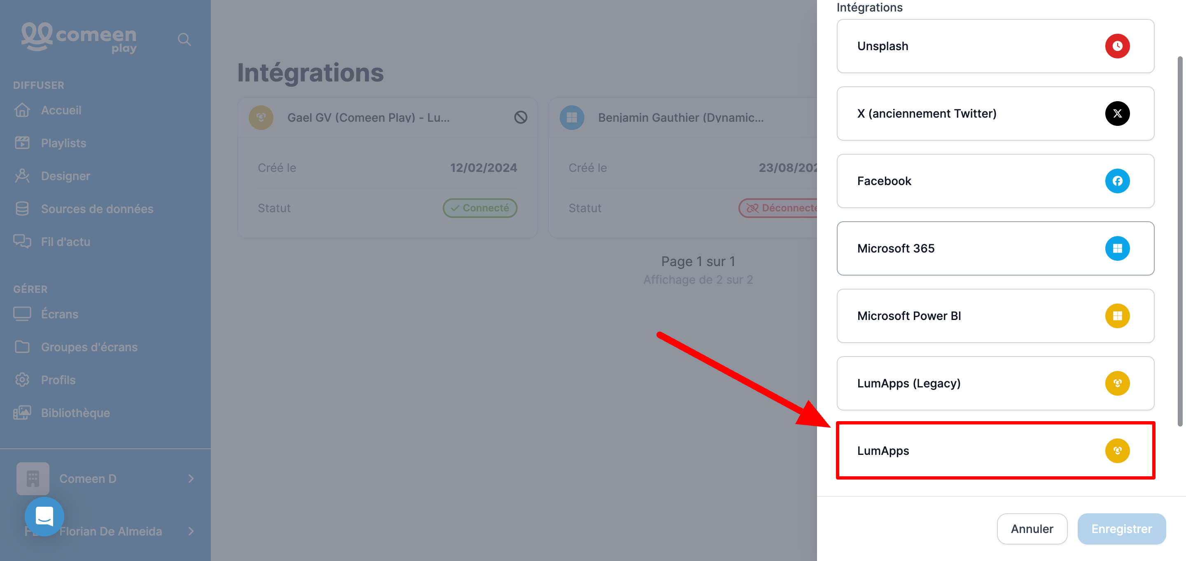Click the Écrans monitor icon

pos(22,314)
